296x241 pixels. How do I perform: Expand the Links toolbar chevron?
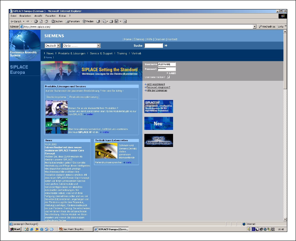point(286,26)
